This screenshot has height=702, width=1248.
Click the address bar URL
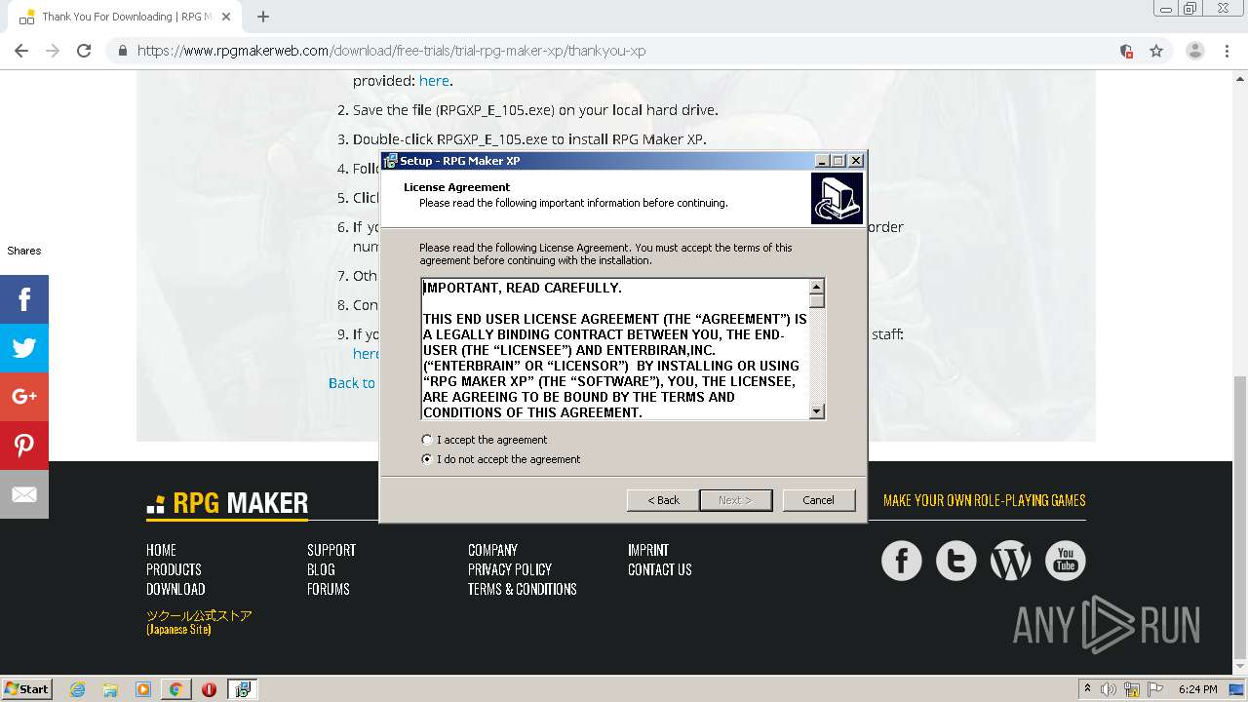(391, 51)
